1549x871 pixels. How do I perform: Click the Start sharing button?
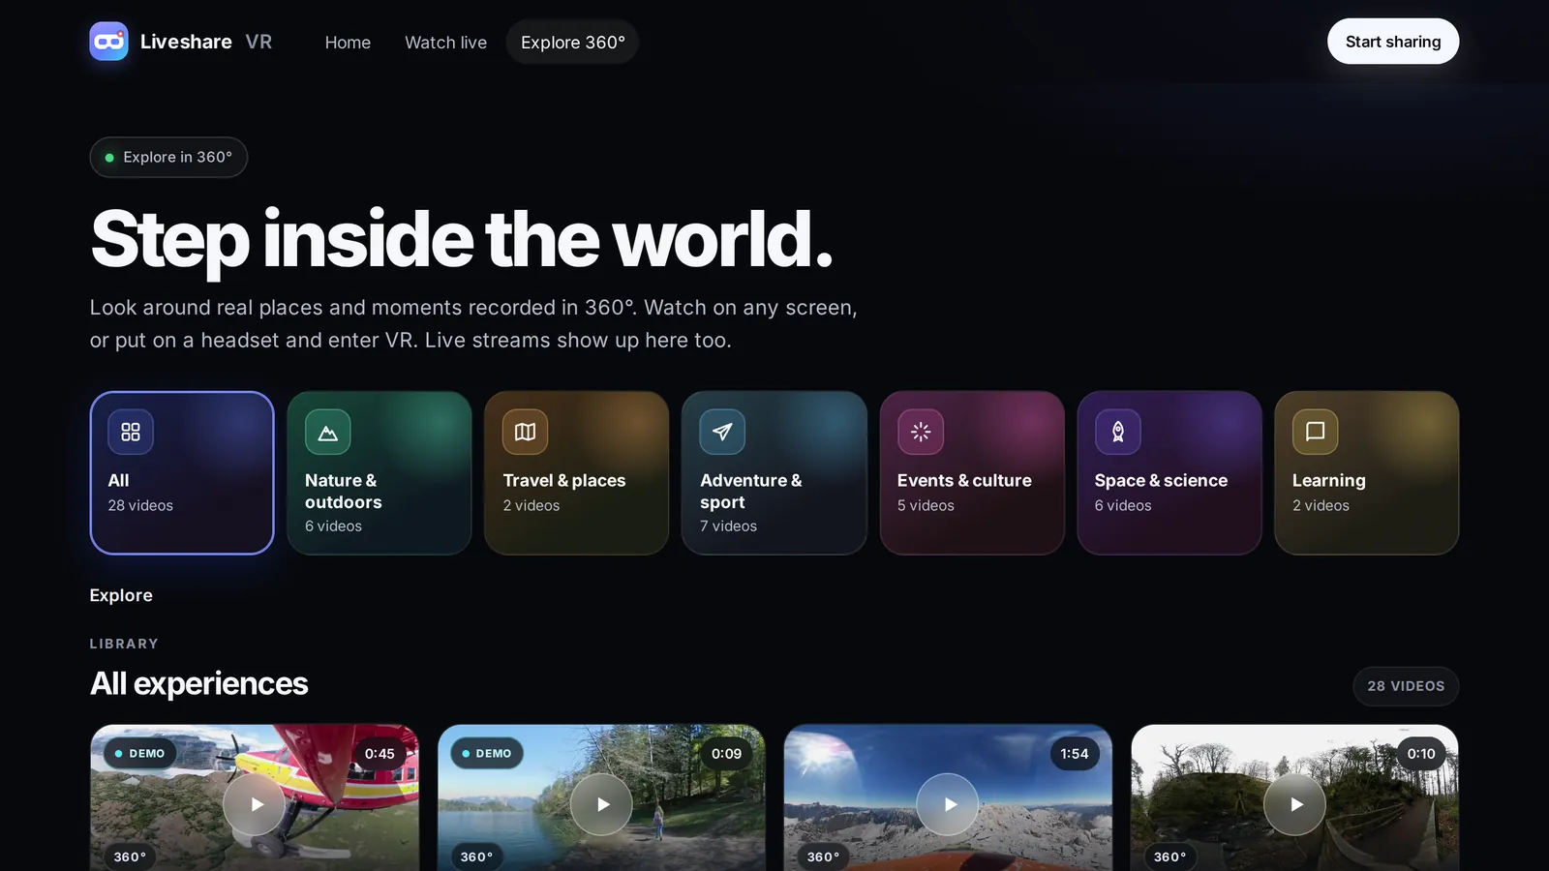(x=1393, y=42)
